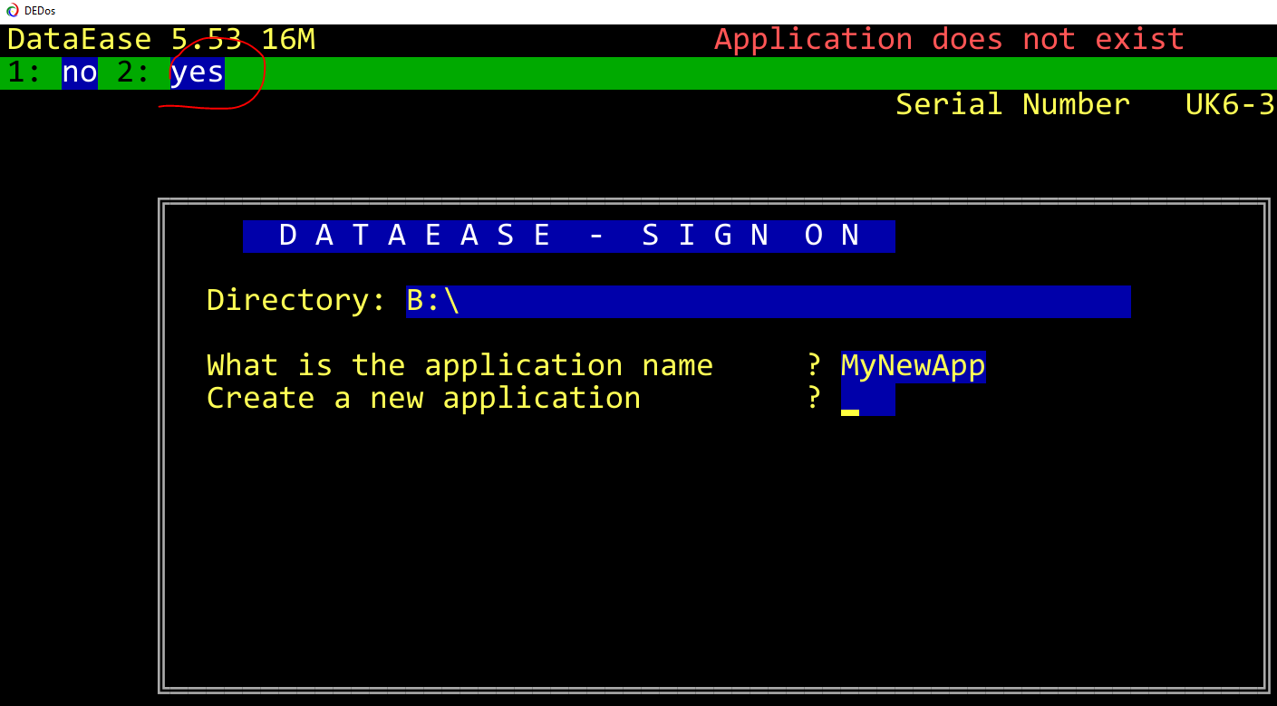
Task: Click the "Create a new application" prompt
Action: coord(423,399)
